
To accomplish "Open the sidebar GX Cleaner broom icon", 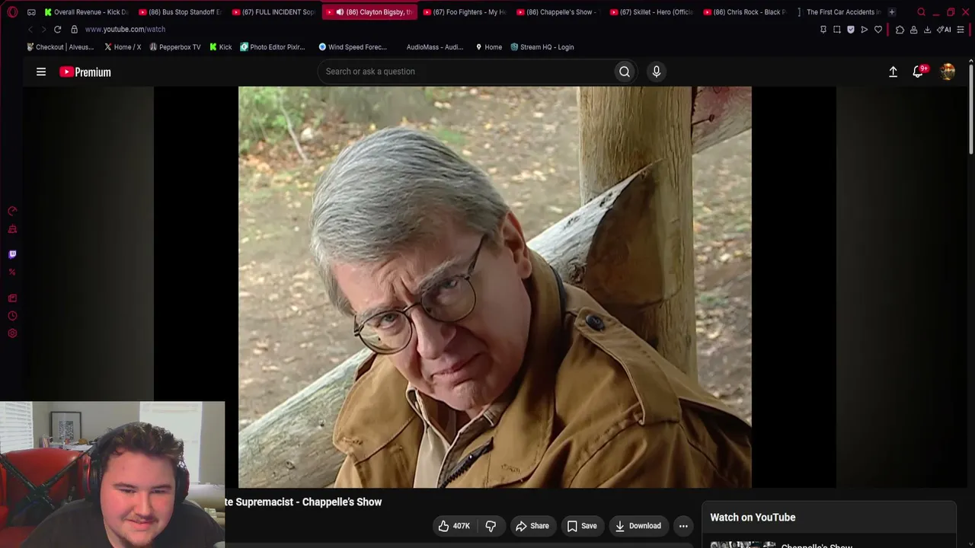I will pyautogui.click(x=12, y=229).
